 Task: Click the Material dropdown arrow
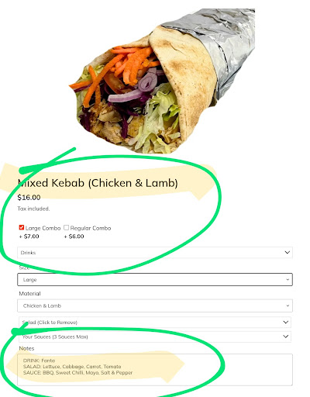(288, 306)
